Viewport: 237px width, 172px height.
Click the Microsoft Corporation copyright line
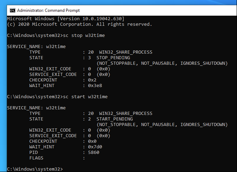coord(79,24)
